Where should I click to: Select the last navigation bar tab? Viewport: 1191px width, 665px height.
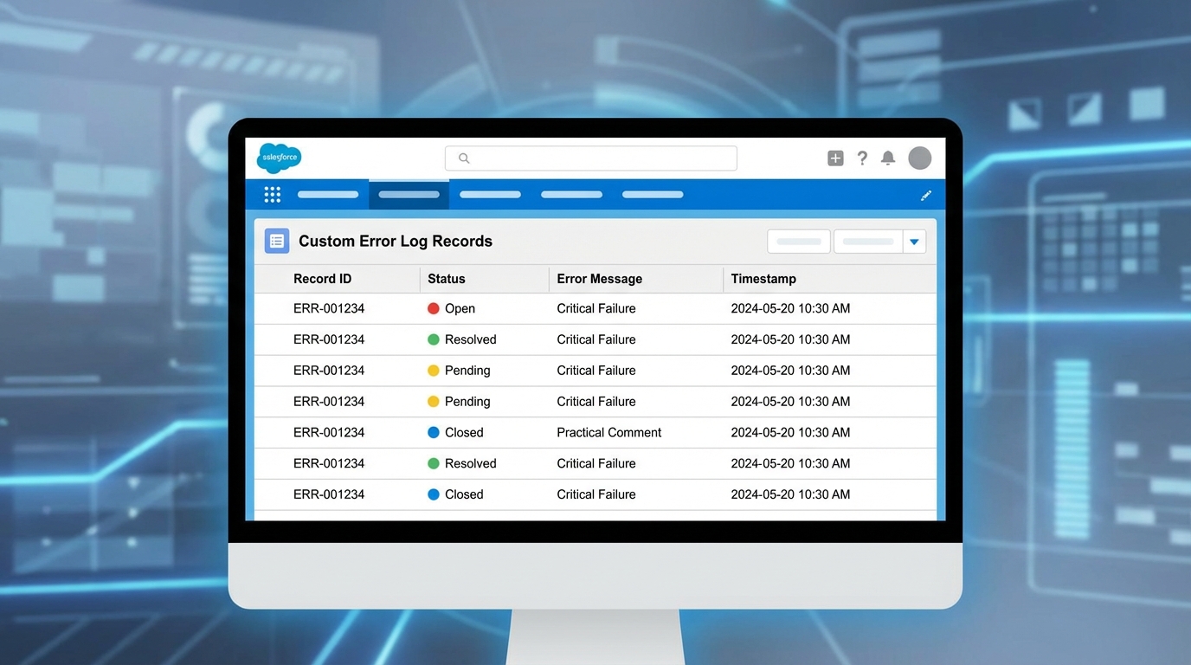[x=652, y=194]
